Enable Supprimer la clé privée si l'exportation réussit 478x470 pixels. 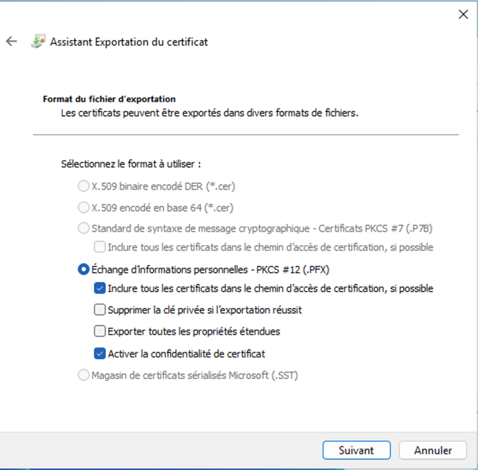coord(99,310)
